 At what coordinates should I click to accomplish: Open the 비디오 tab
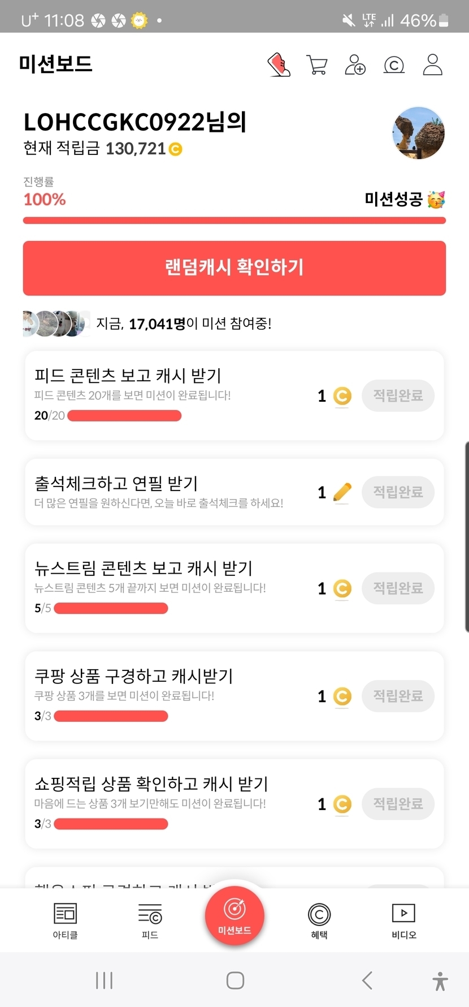point(403,920)
